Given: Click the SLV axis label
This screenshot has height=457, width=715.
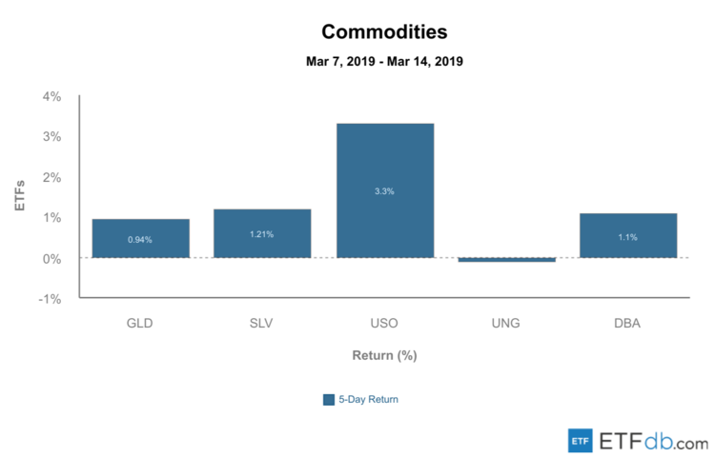Looking at the screenshot, I should click(x=262, y=323).
